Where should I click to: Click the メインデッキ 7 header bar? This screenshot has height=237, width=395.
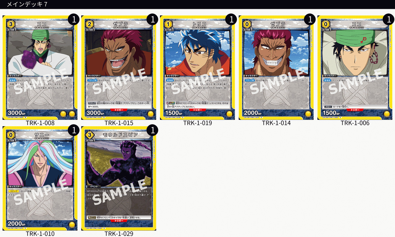pos(197,4)
